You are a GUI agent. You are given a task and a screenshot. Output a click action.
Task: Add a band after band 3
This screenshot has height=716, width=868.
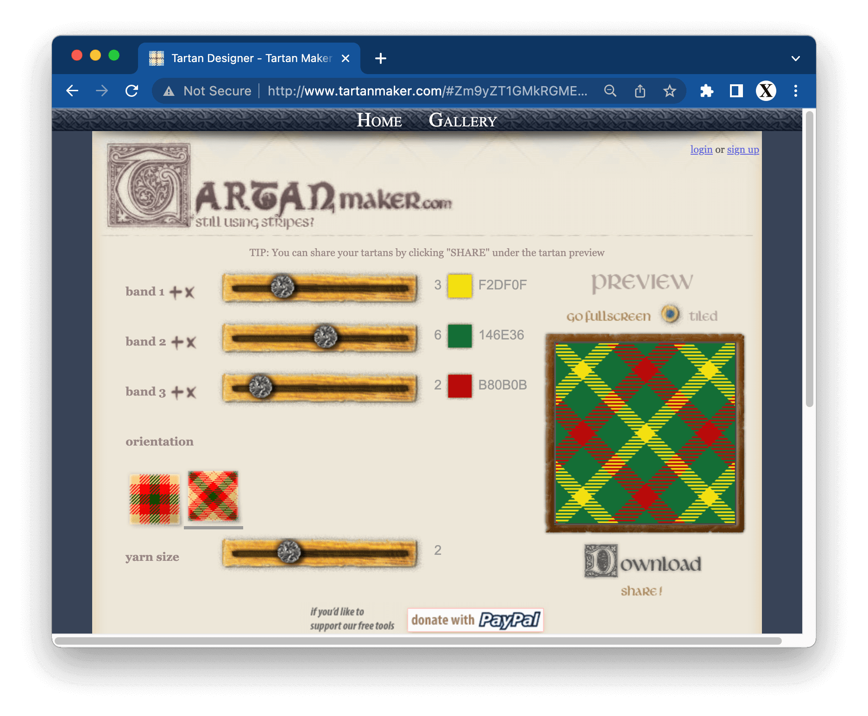pos(177,392)
